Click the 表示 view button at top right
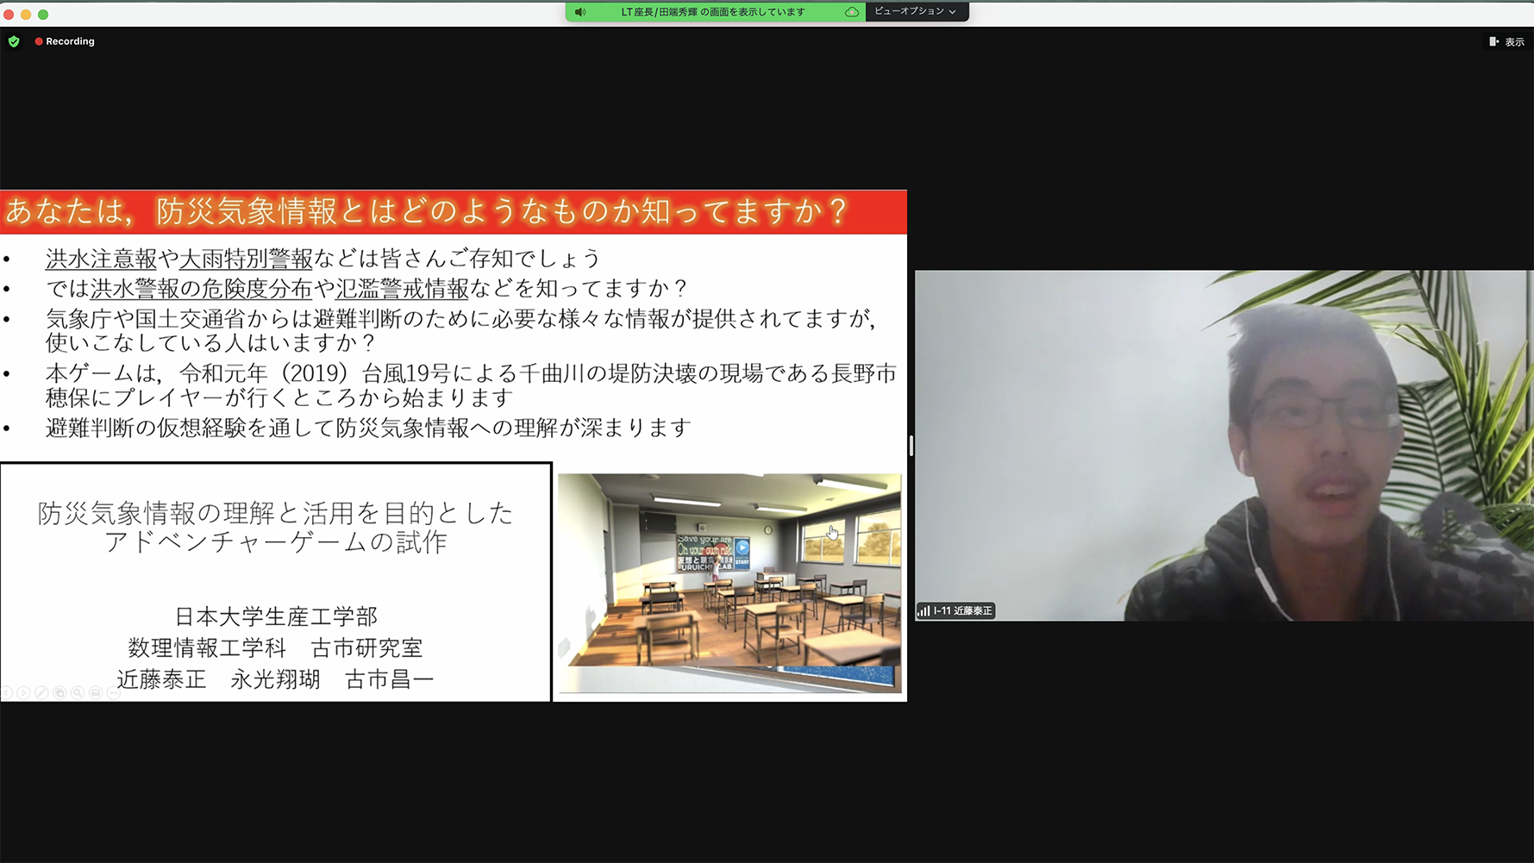The height and width of the screenshot is (863, 1534). click(x=1506, y=41)
